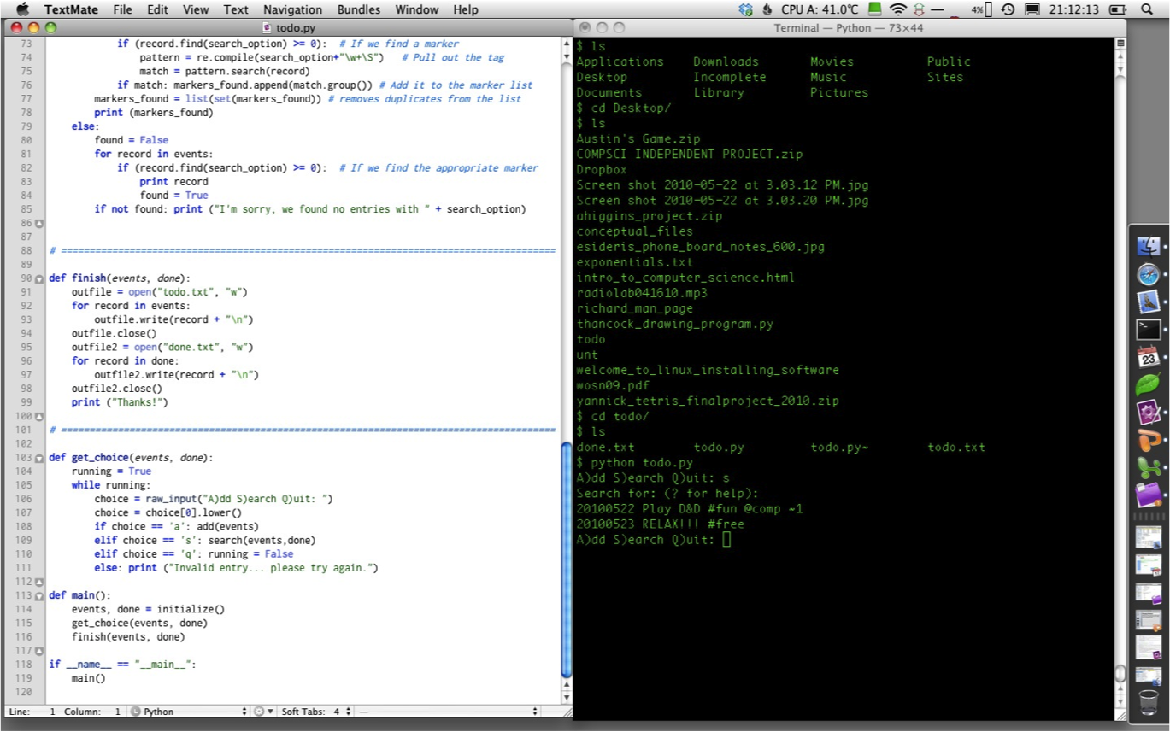
Task: Open the View menu
Action: [x=196, y=9]
